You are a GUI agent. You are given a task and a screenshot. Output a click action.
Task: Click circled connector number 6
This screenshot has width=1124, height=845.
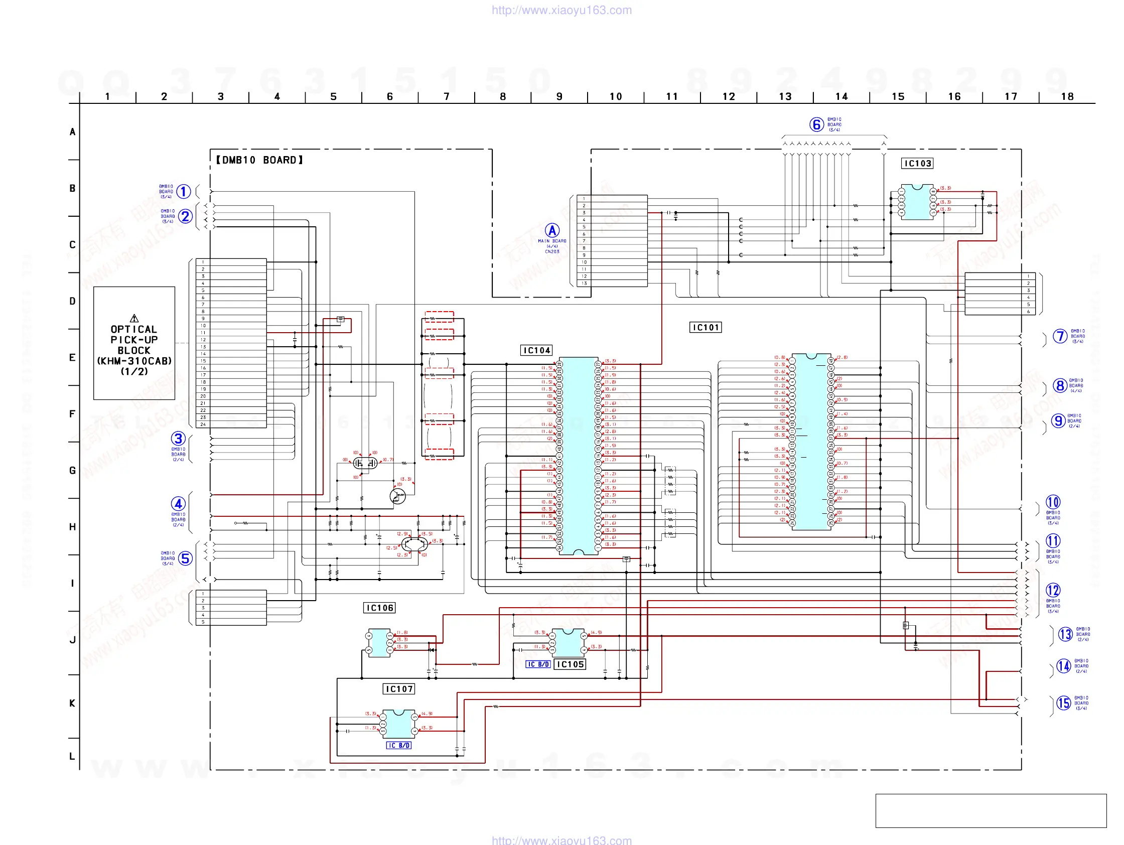(816, 124)
